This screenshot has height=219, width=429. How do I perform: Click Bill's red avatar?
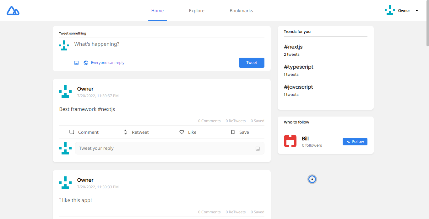[x=290, y=141]
